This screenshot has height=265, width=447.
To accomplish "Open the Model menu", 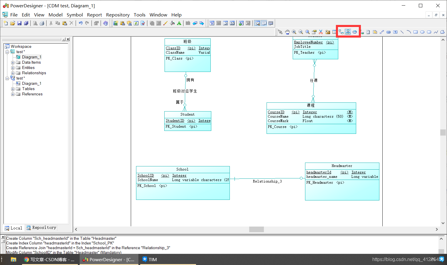I will [x=55, y=15].
